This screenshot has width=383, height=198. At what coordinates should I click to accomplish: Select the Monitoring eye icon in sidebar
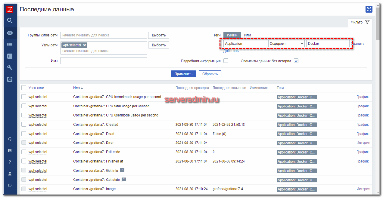pos(10,33)
